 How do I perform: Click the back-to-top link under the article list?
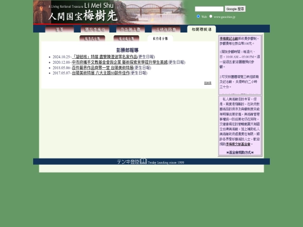(x=208, y=83)
